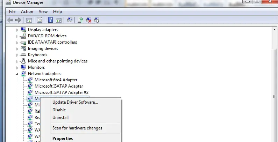278x142 pixels.
Task: Click the toolbar Scan for hardware changes icon
Action: [x=70, y=20]
